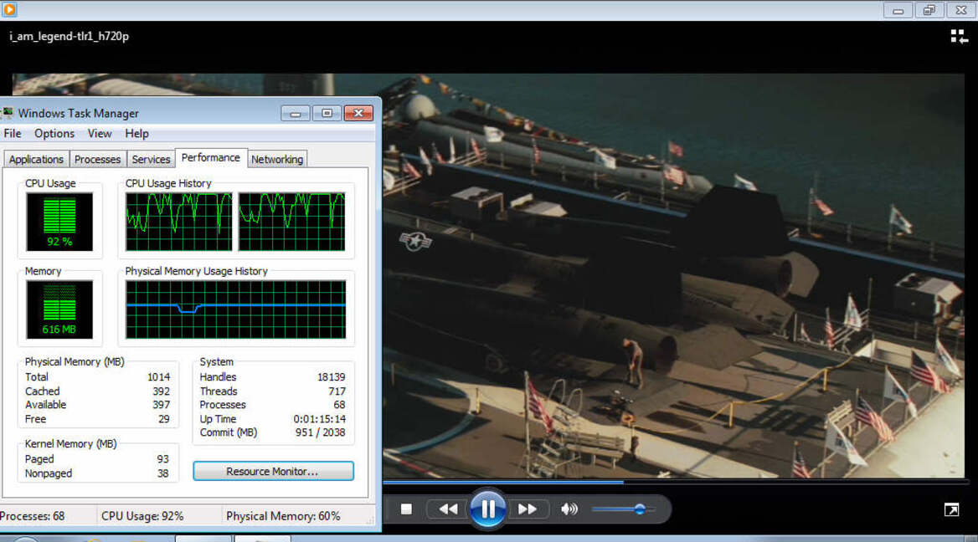Click the first CPU Usage History graph

pos(178,222)
